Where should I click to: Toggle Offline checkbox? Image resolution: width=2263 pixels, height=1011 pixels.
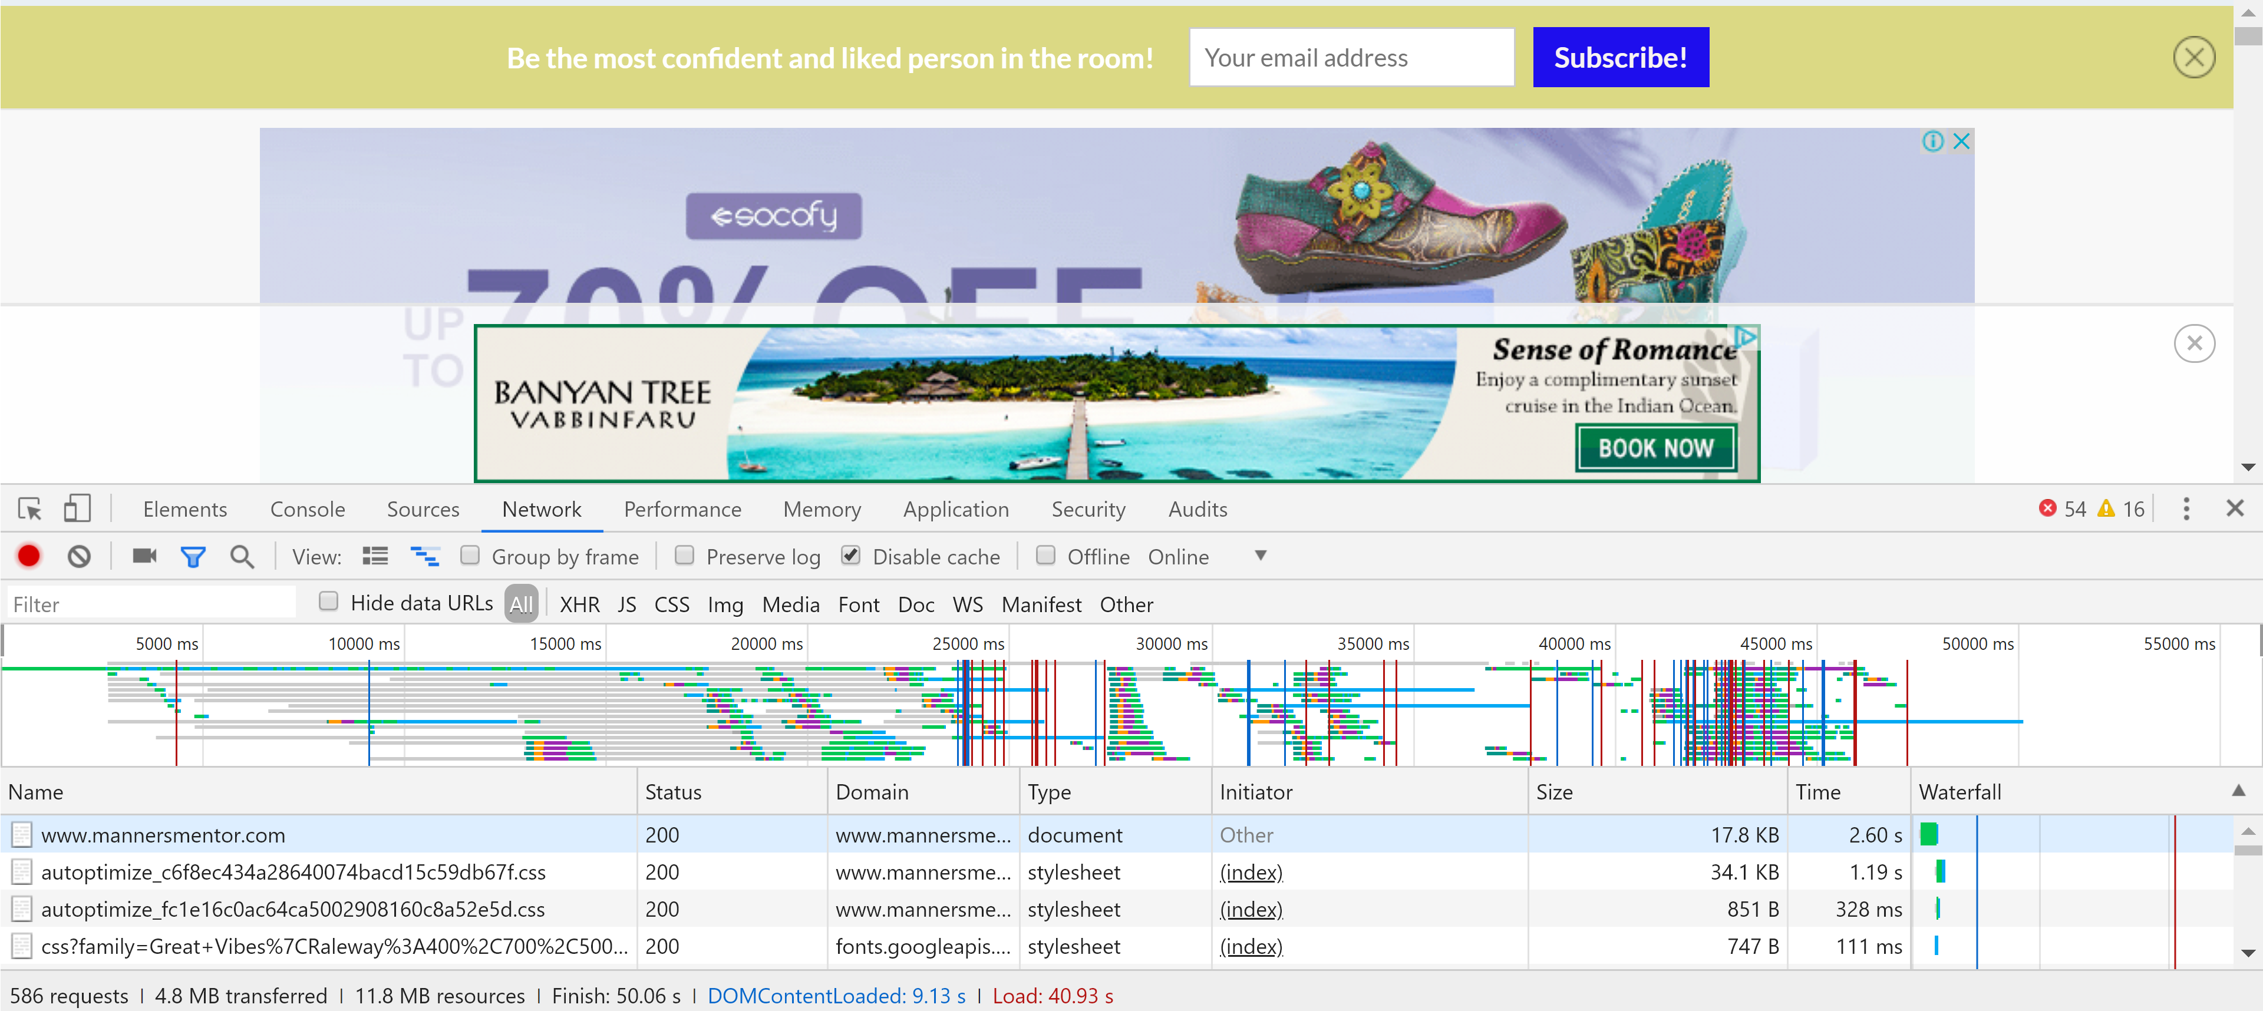pyautogui.click(x=1045, y=555)
